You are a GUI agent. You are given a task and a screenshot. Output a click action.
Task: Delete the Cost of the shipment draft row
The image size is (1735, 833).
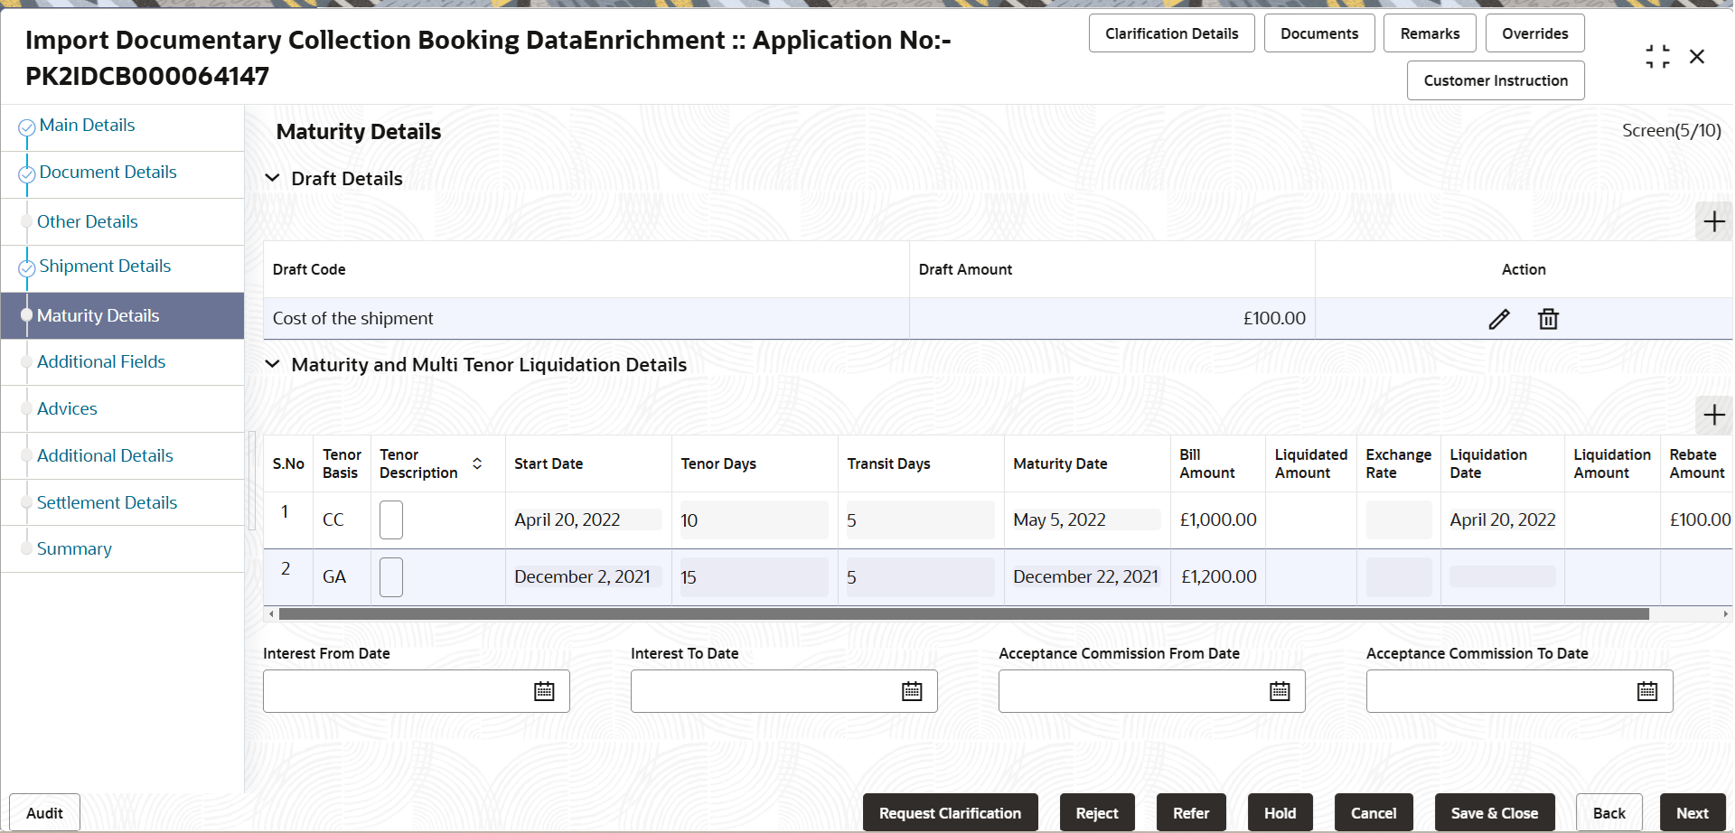coord(1548,319)
